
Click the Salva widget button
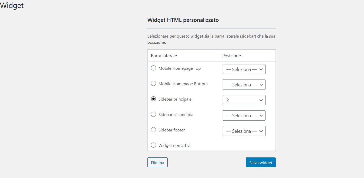coord(261,163)
